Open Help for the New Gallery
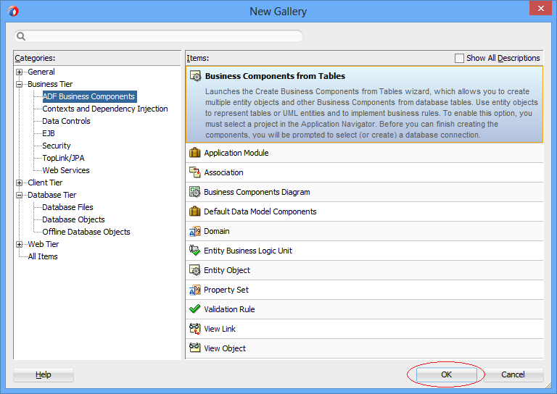557x394 pixels. 44,374
